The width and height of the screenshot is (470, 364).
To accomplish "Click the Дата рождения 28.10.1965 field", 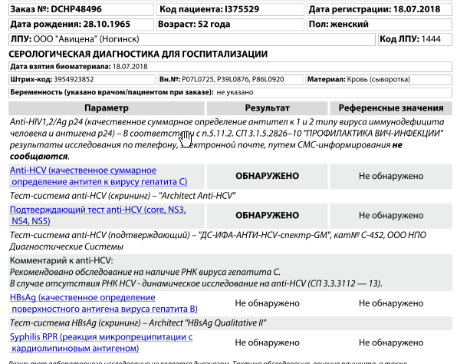I will (78, 24).
